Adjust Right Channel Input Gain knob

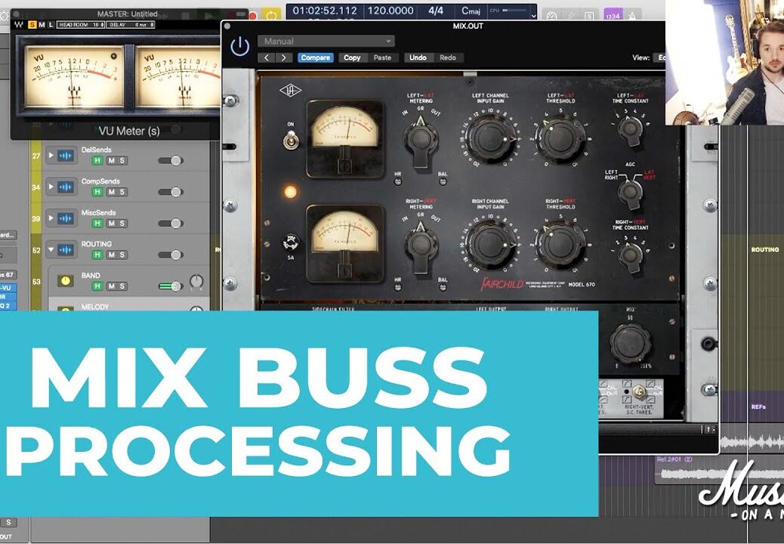point(490,243)
